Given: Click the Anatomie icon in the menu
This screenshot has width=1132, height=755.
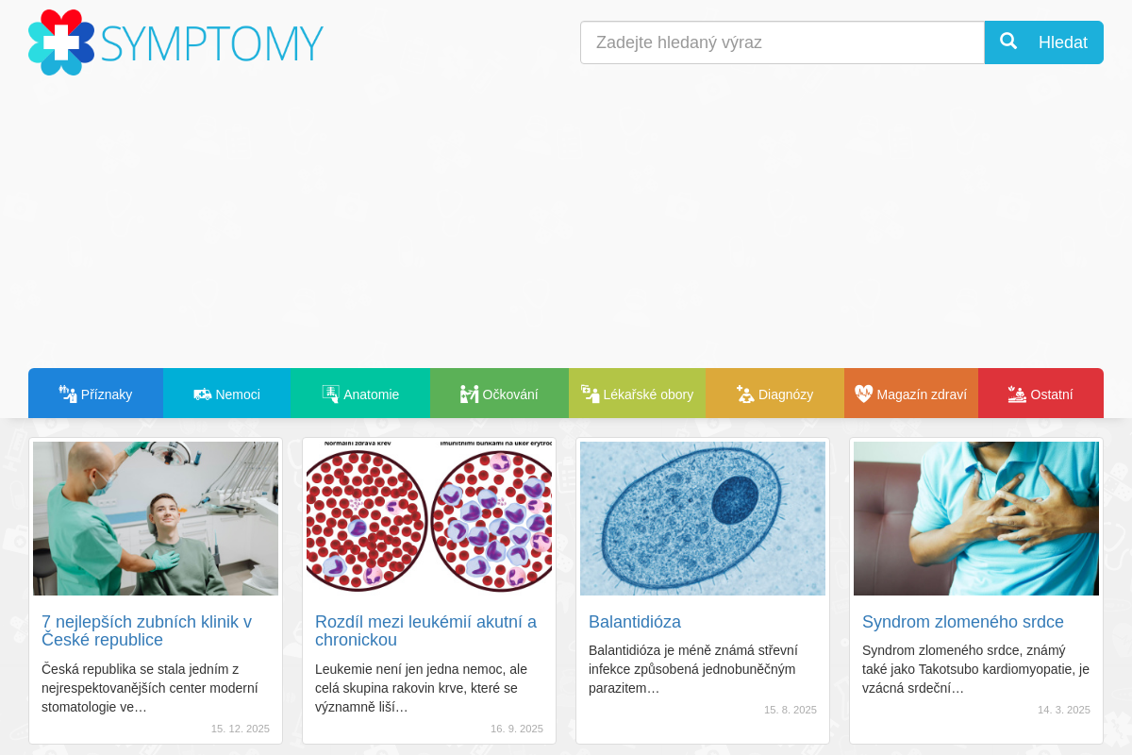Looking at the screenshot, I should click(x=330, y=394).
